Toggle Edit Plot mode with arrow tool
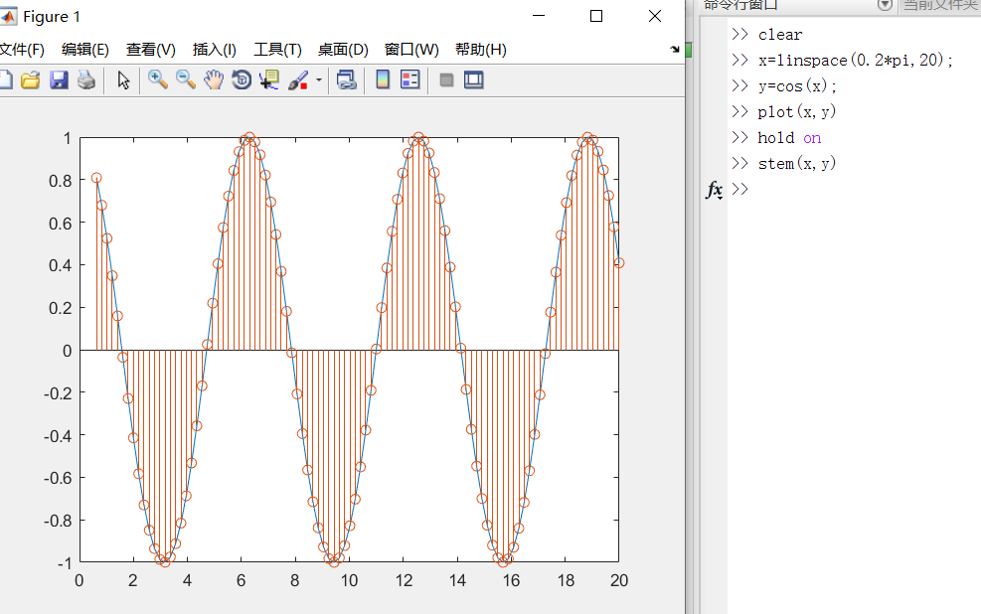The width and height of the screenshot is (981, 614). click(x=123, y=79)
